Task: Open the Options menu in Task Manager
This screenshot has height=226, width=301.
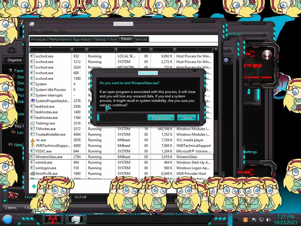Action: pos(48,31)
